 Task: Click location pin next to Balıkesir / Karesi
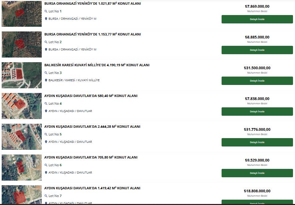46,80
